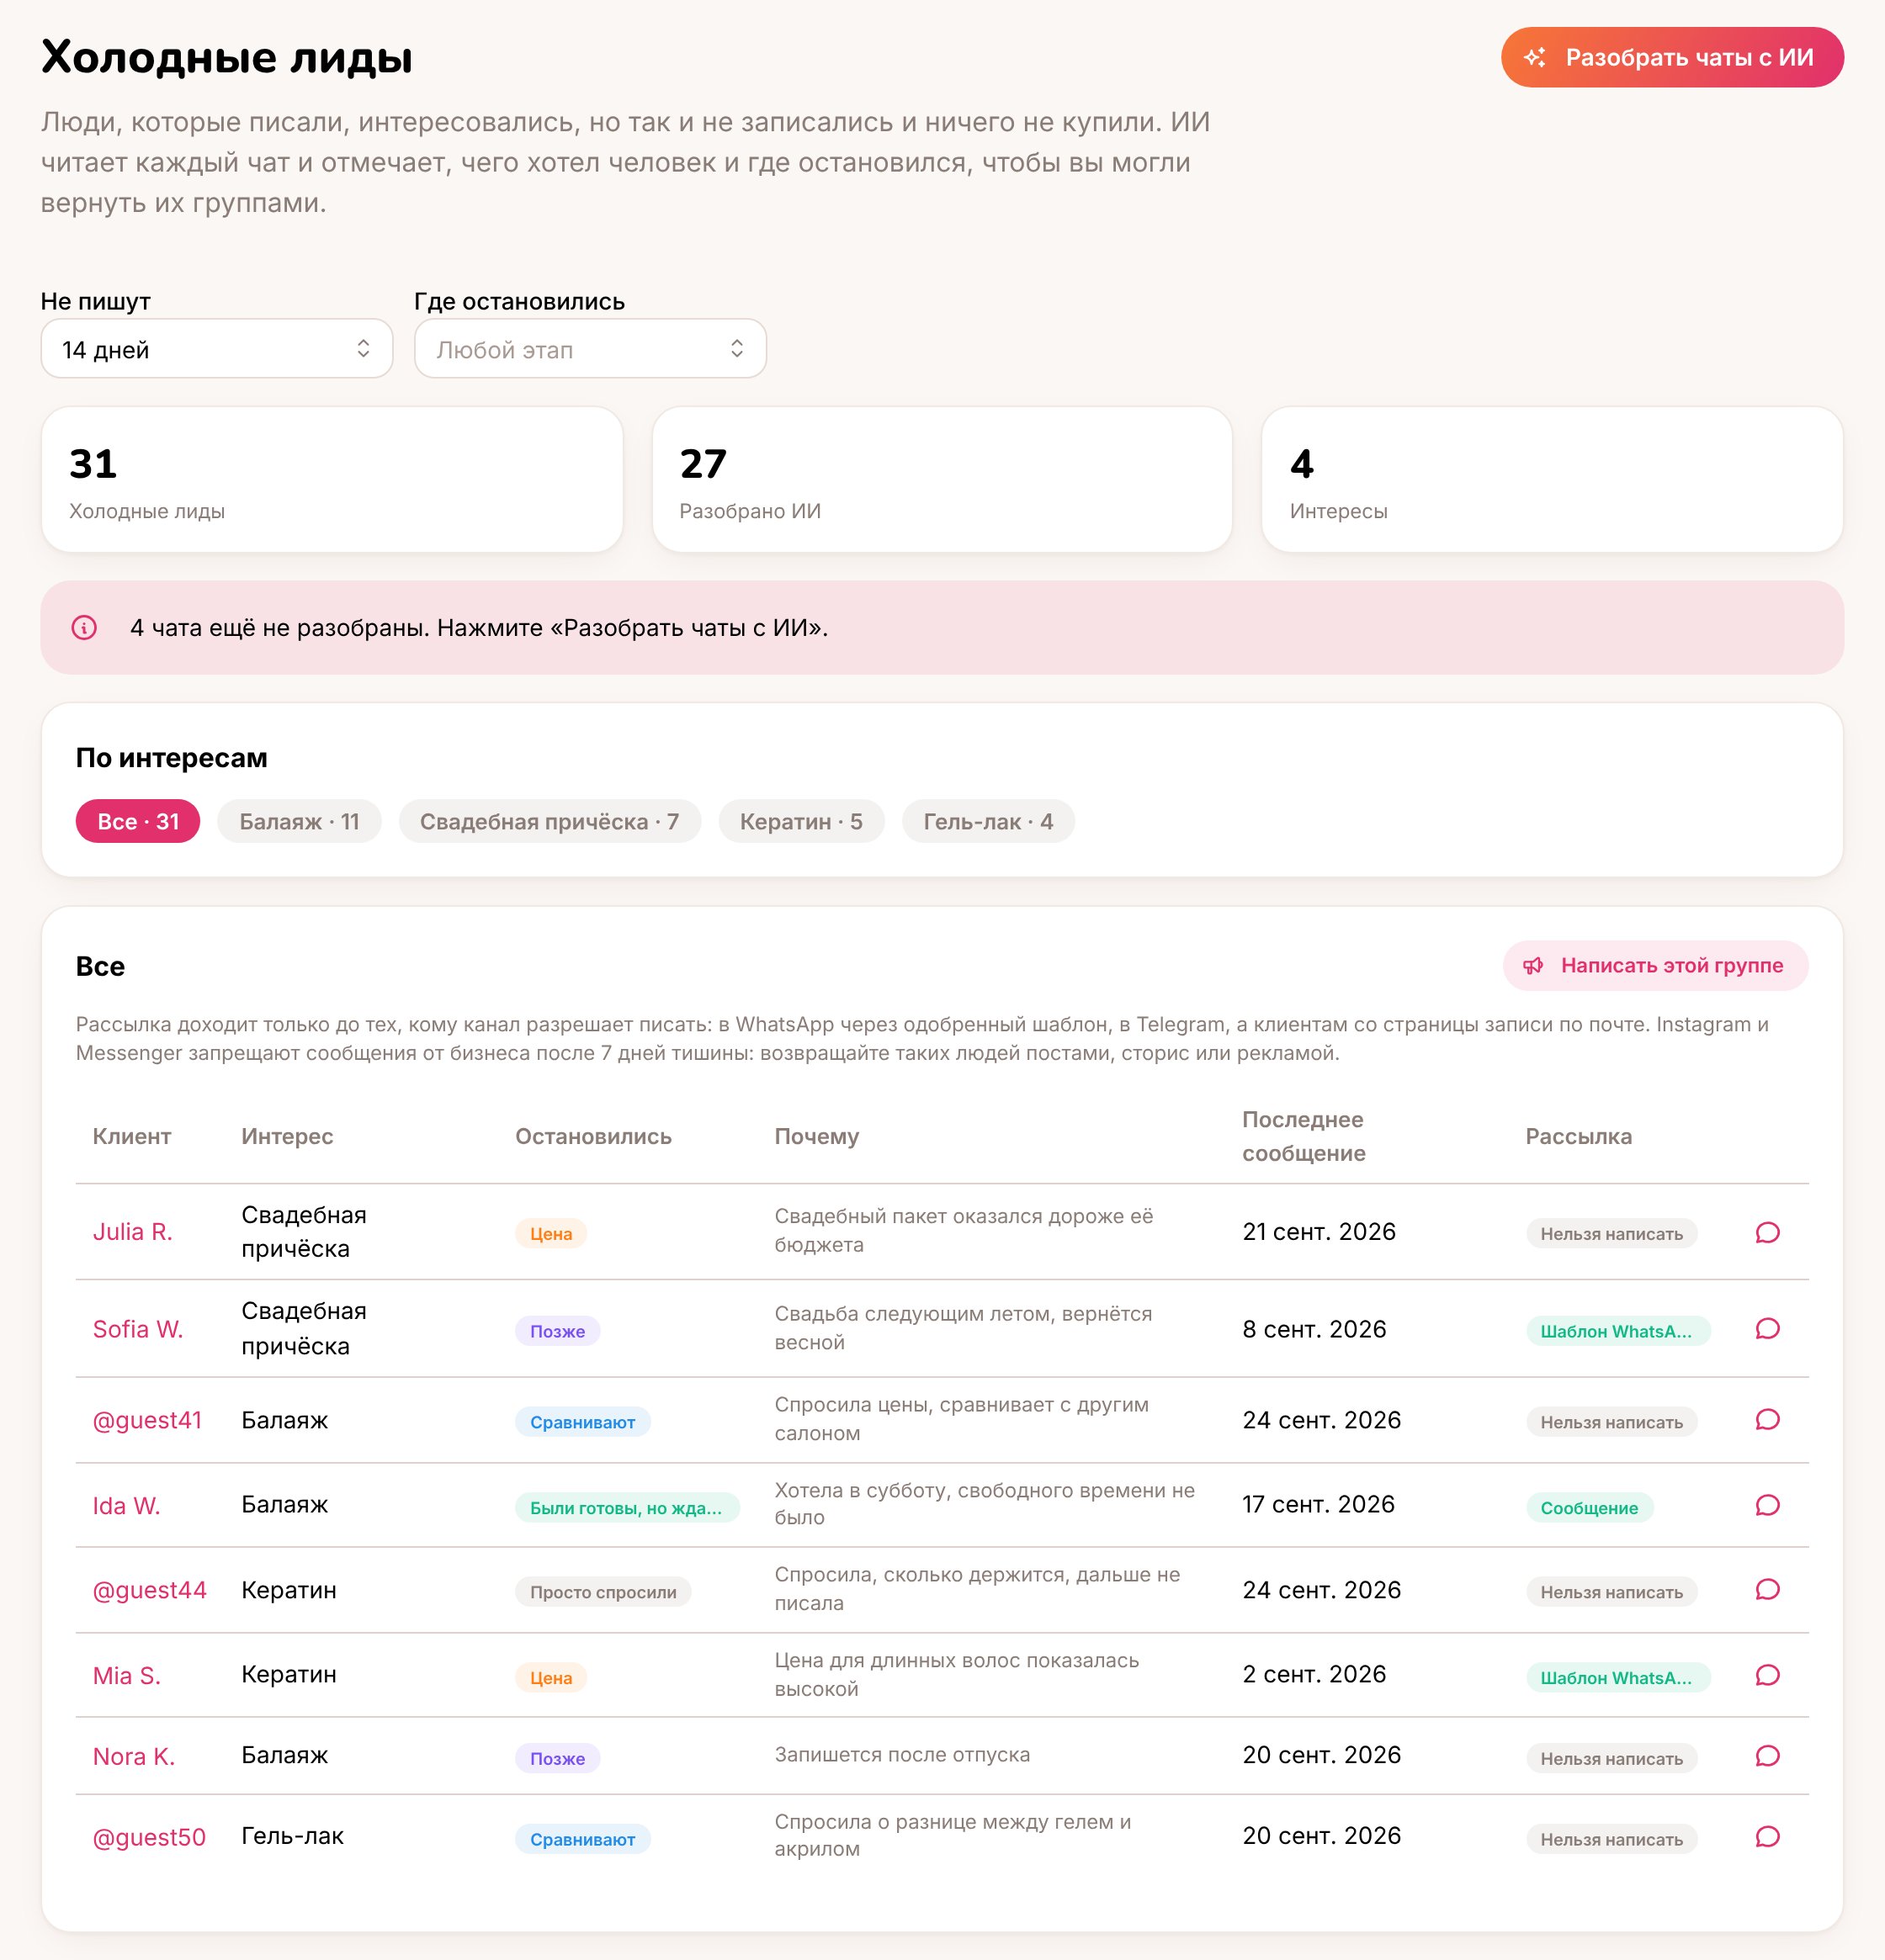Open chat icon for @guest41 row
The image size is (1885, 1960).
[1767, 1419]
